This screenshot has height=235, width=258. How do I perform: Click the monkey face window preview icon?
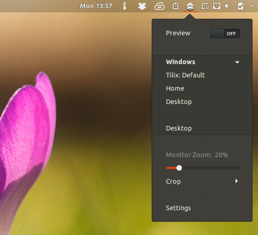point(190,6)
